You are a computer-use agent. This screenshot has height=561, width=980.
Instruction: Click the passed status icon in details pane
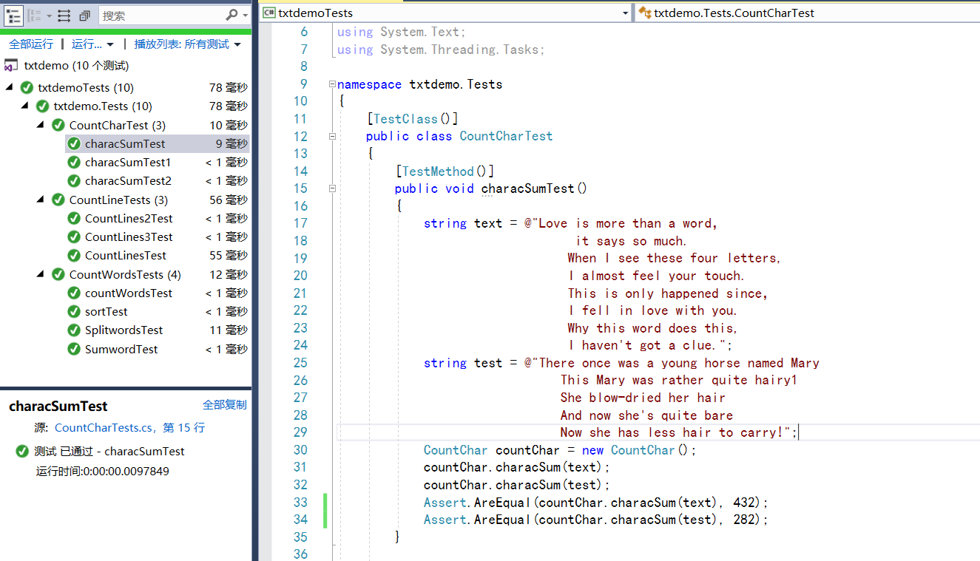point(22,452)
